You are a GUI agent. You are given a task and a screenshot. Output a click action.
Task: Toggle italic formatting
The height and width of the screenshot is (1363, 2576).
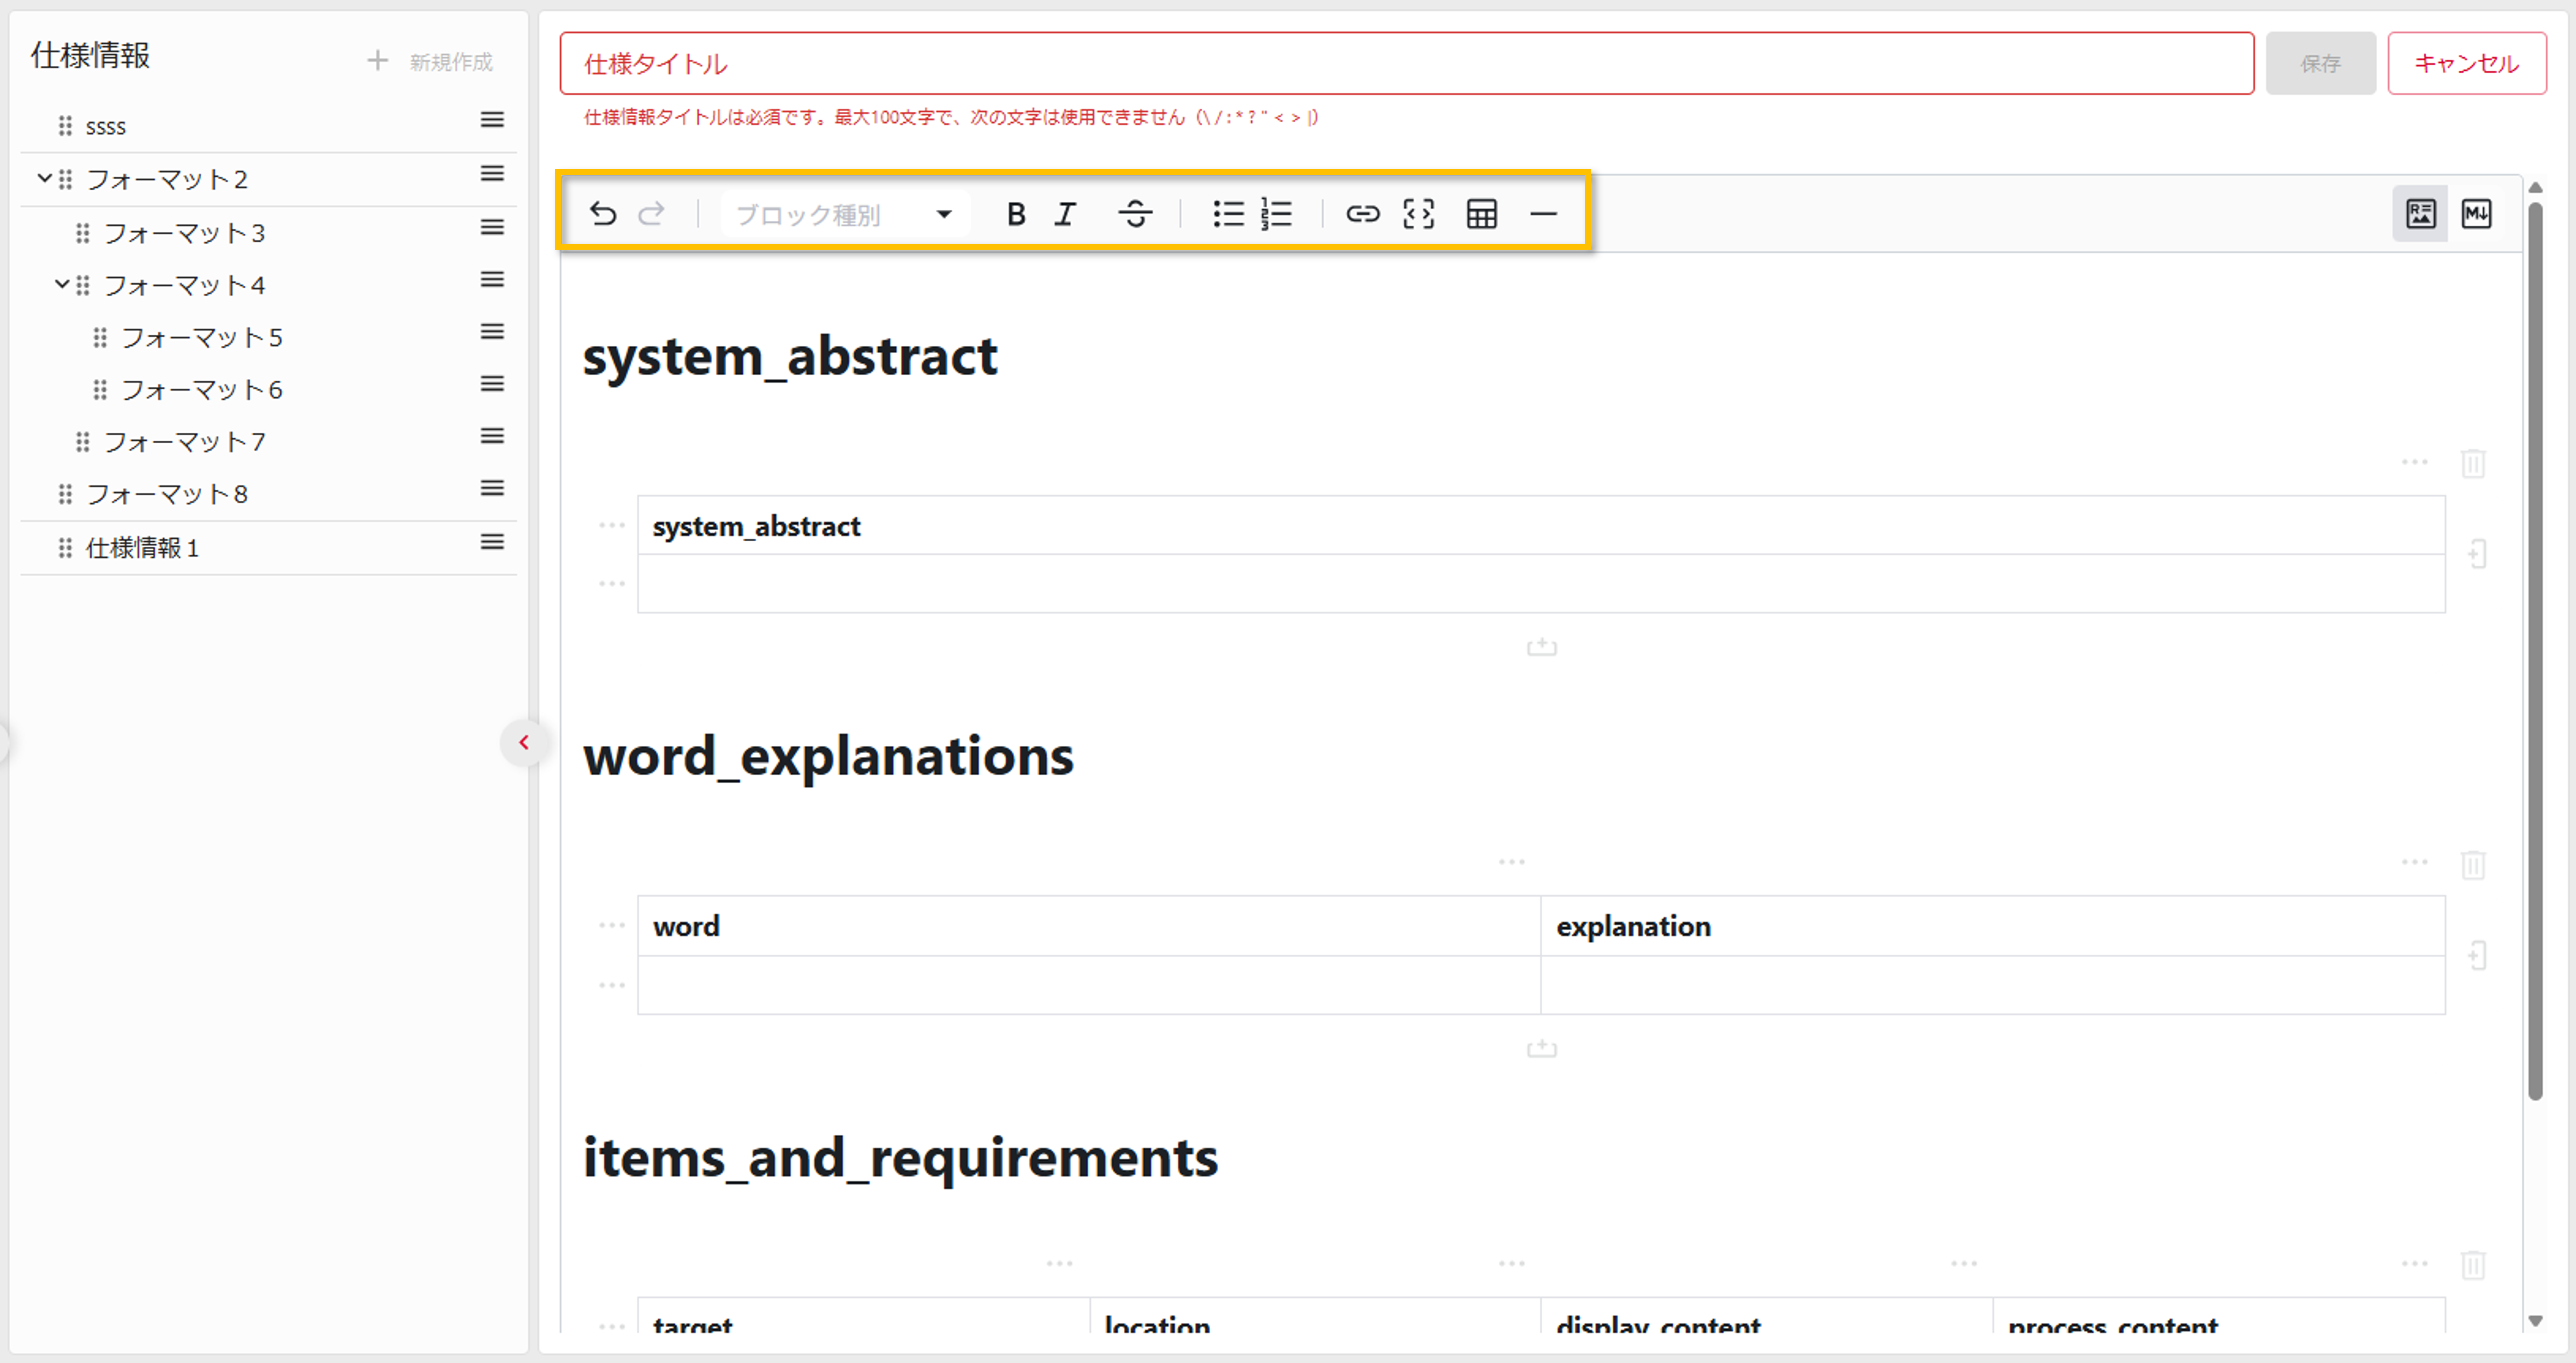point(1066,213)
